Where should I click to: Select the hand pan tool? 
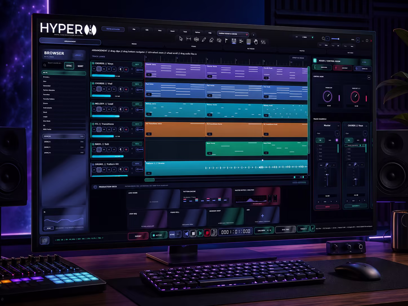click(256, 42)
